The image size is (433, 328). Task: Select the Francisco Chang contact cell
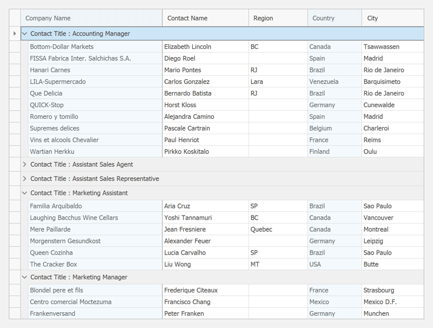(186, 302)
